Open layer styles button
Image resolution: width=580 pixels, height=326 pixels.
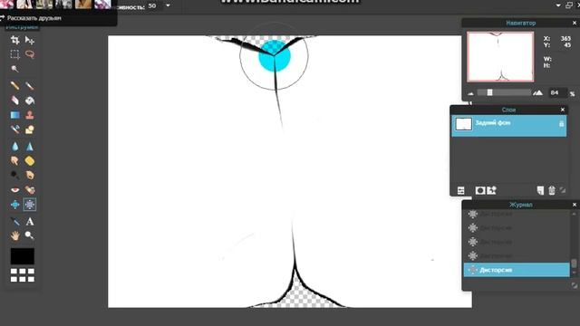click(491, 190)
